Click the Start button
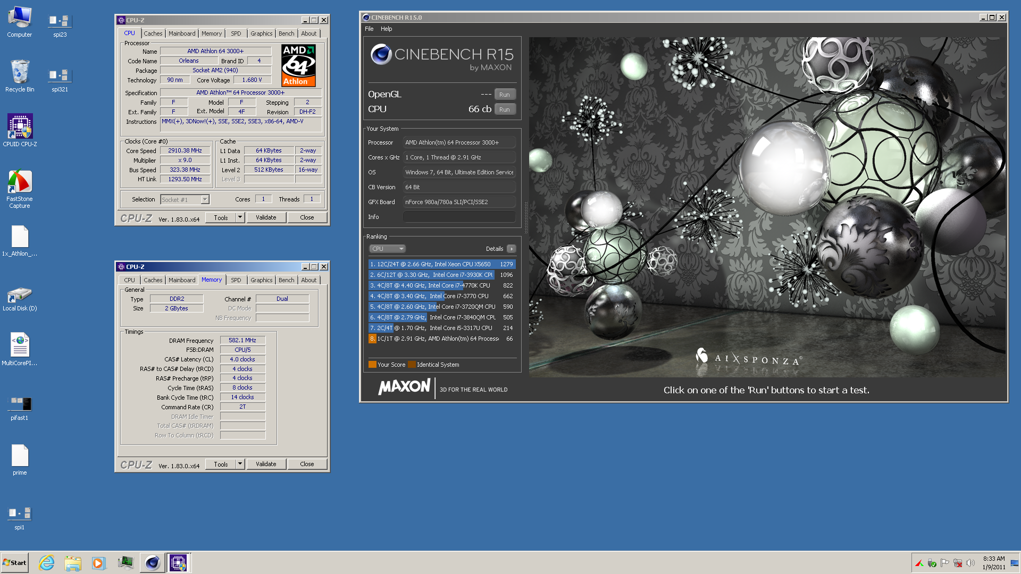 [15, 562]
